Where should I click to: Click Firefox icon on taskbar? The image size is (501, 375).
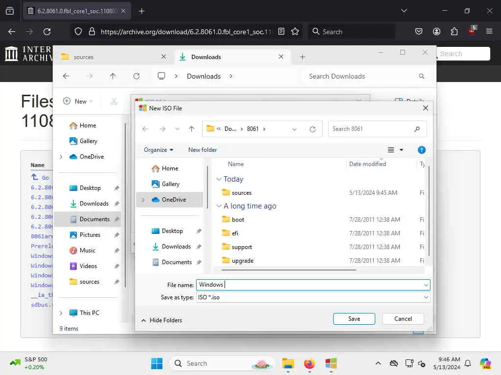click(x=309, y=363)
